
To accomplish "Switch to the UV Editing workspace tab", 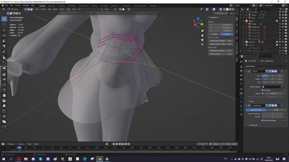I will pyautogui.click(x=71, y=6).
